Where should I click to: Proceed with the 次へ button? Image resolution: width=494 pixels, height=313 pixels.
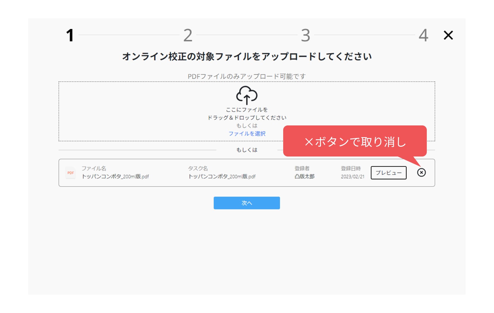click(x=247, y=203)
